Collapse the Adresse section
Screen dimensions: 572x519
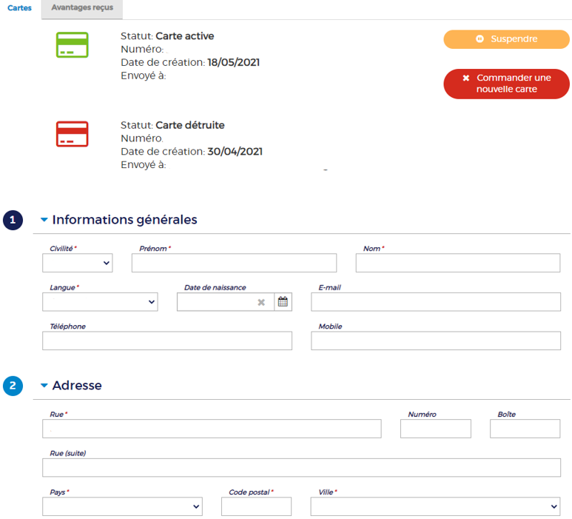point(44,386)
